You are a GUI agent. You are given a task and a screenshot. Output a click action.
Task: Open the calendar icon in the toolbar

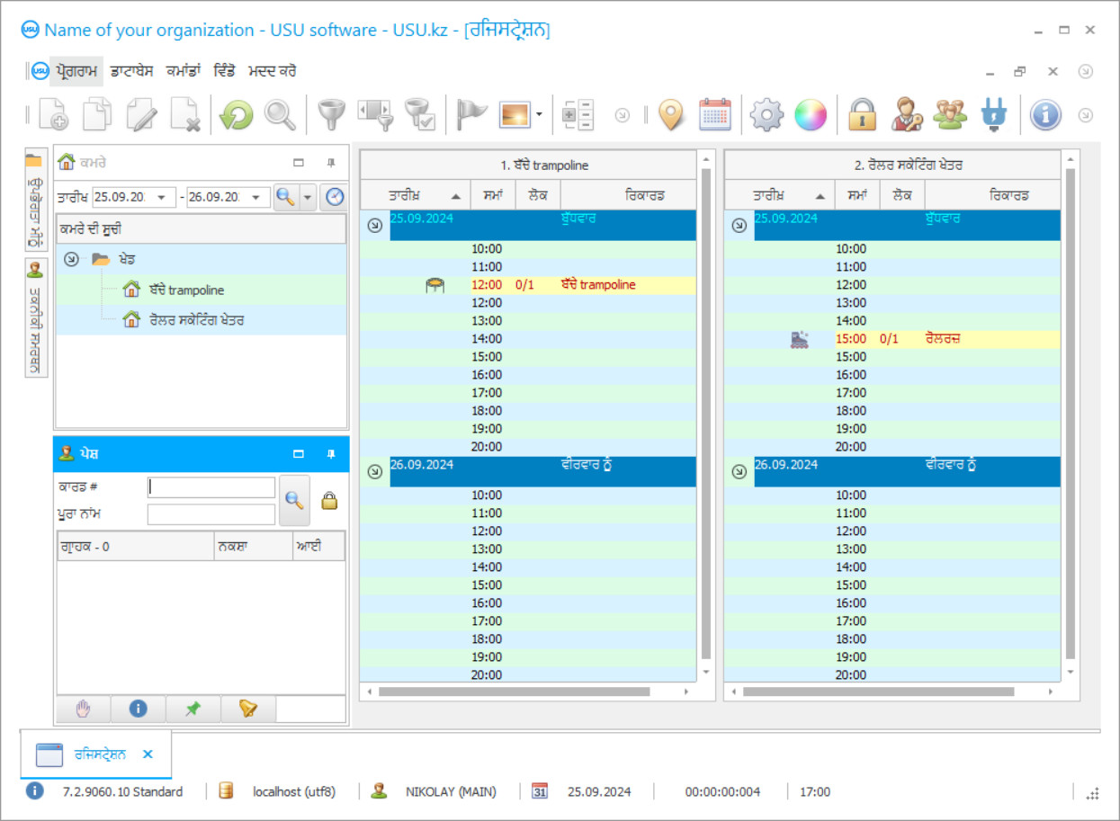[715, 115]
